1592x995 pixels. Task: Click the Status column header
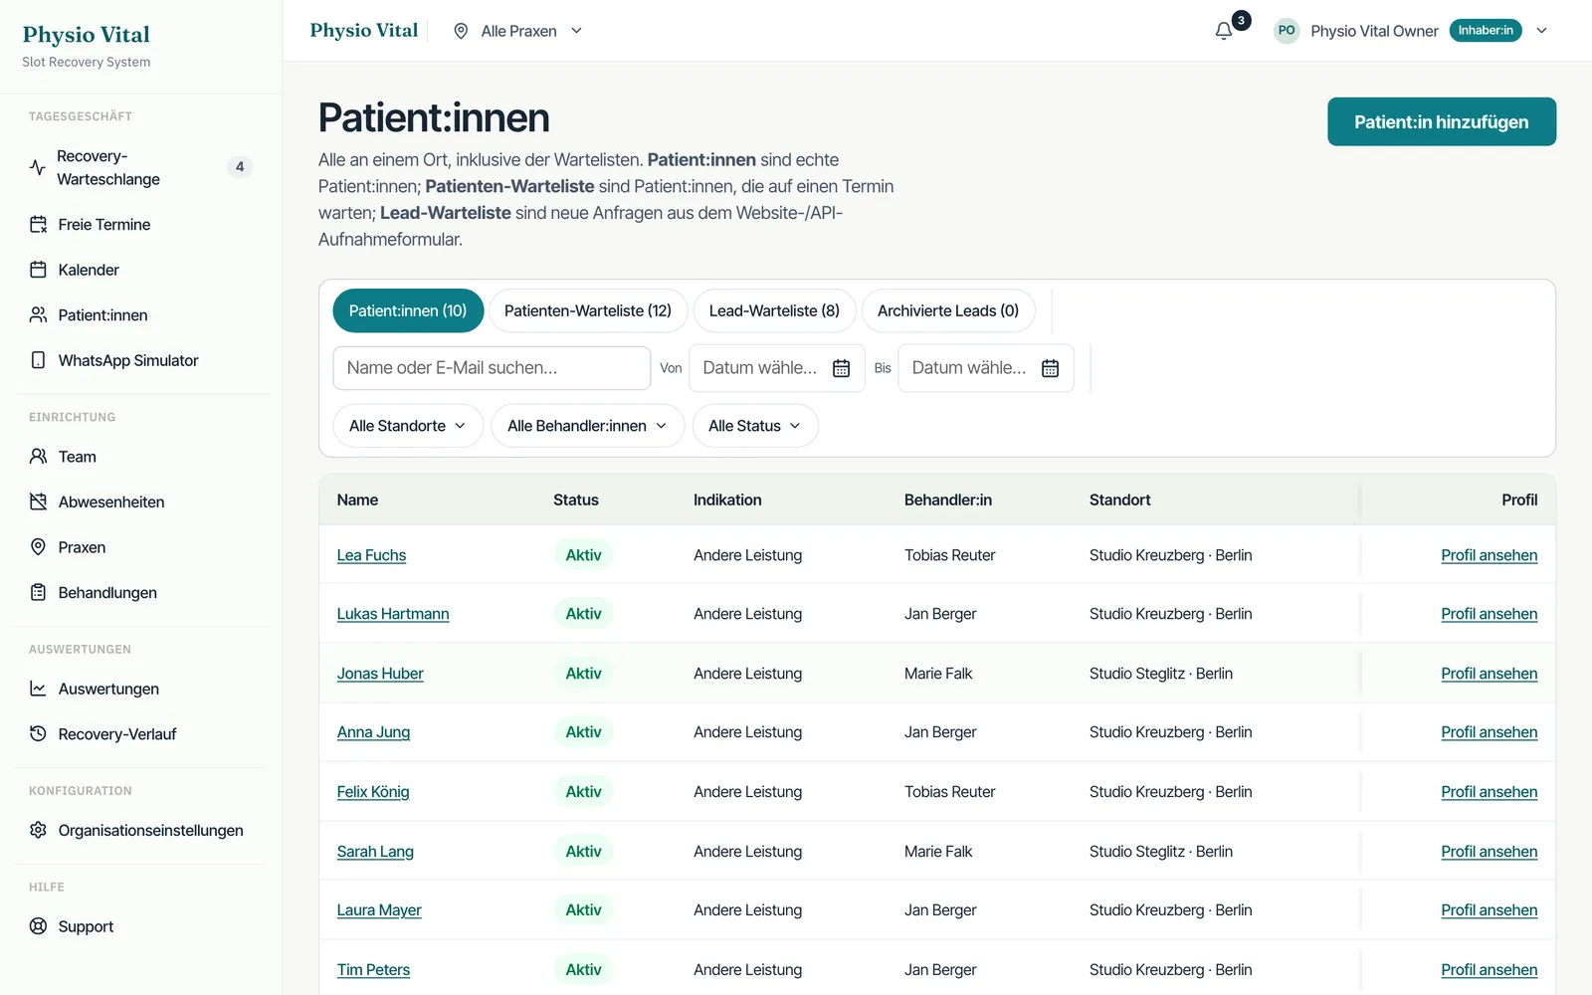[x=576, y=500]
